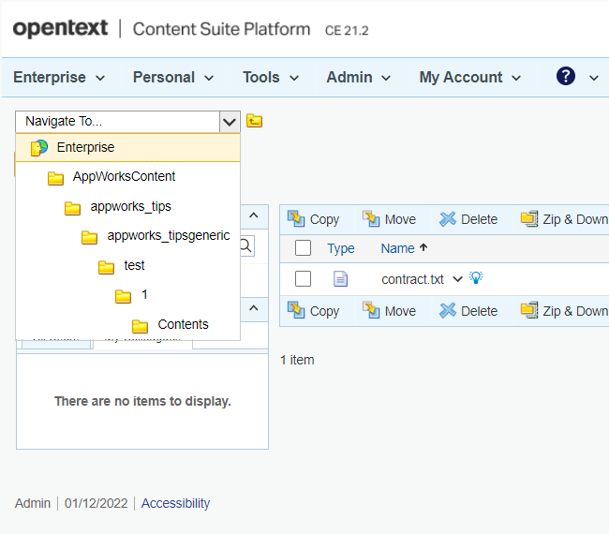Click Copy in the top toolbar
This screenshot has height=534, width=609.
coord(314,219)
